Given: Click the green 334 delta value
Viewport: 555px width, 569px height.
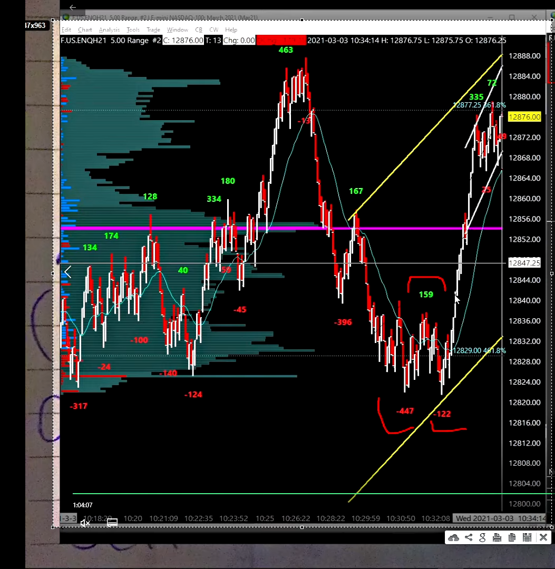Looking at the screenshot, I should coord(214,199).
